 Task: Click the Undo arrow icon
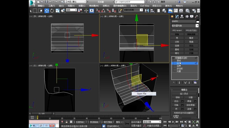click(x=50, y=2)
